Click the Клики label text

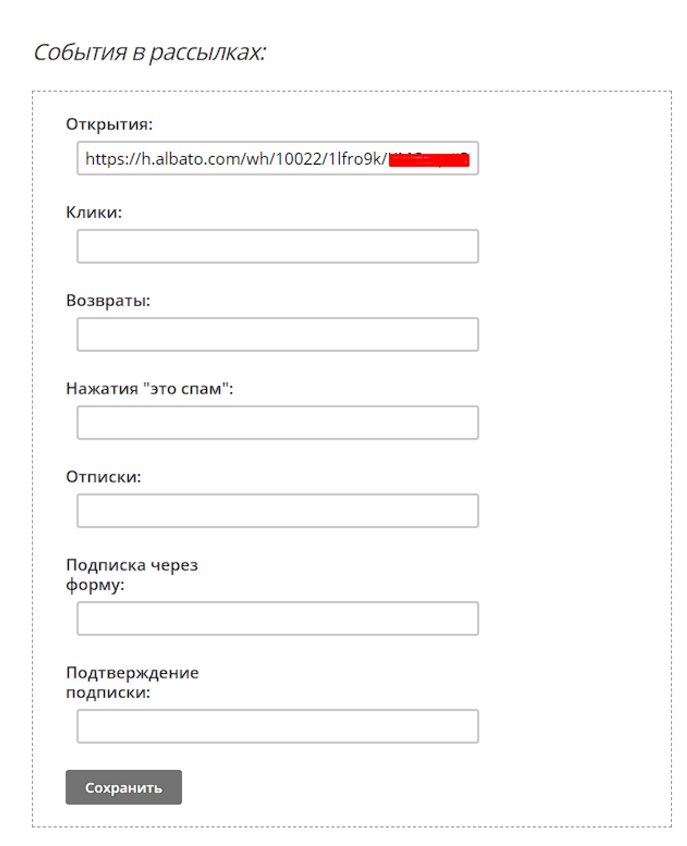(94, 213)
